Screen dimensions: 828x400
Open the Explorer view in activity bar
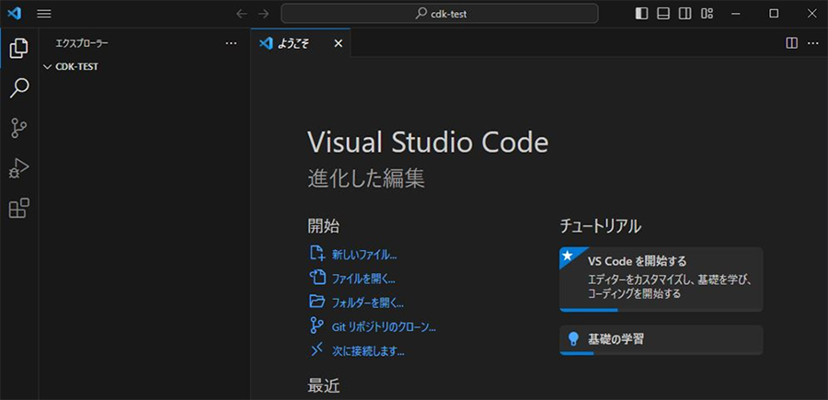(19, 48)
